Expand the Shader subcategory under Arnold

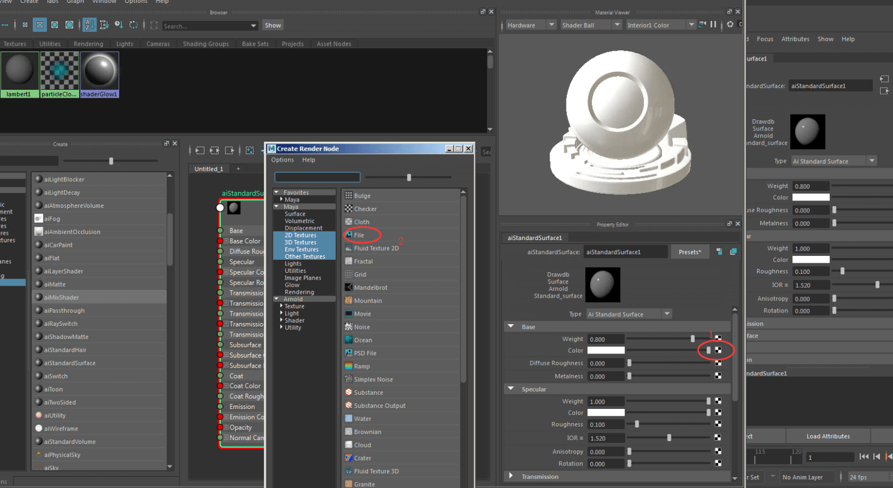pyautogui.click(x=281, y=320)
